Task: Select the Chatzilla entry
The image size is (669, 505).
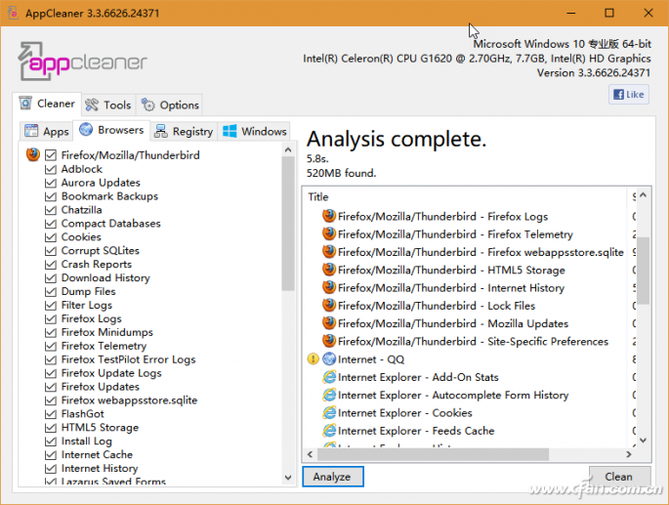Action: [81, 210]
